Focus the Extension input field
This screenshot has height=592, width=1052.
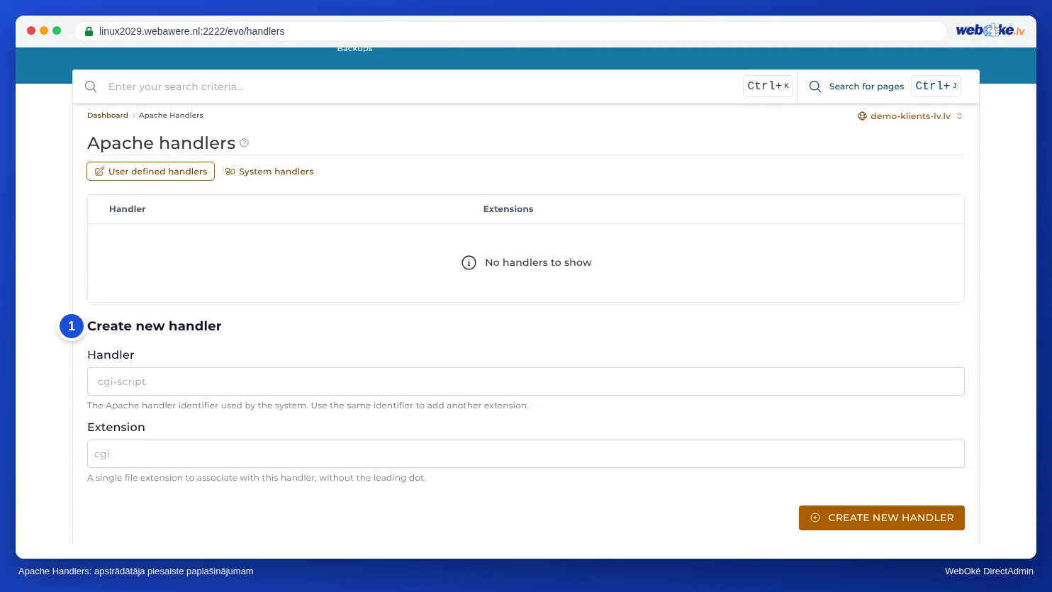click(x=525, y=454)
